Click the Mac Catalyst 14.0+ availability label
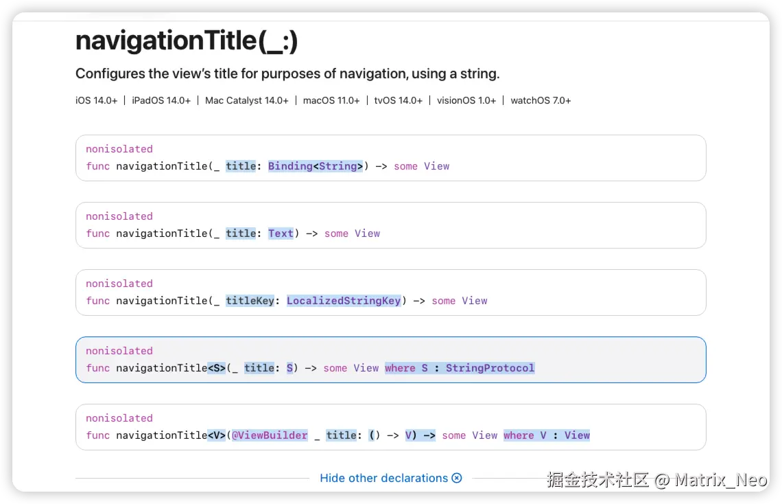The width and height of the screenshot is (782, 504). pos(247,100)
